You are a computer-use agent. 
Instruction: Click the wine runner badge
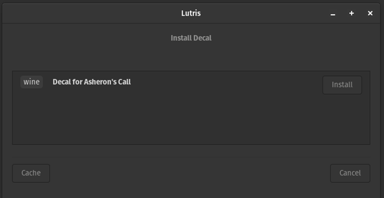click(31, 82)
